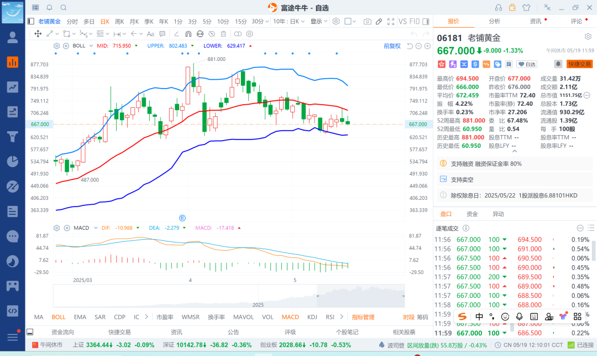
Task: Open the screenshot camera tool
Action: click(x=367, y=22)
